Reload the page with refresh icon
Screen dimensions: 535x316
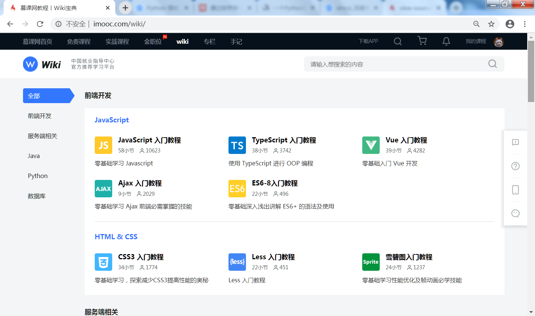pyautogui.click(x=40, y=24)
